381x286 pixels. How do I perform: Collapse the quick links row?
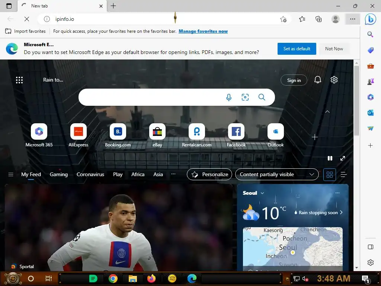click(x=327, y=112)
